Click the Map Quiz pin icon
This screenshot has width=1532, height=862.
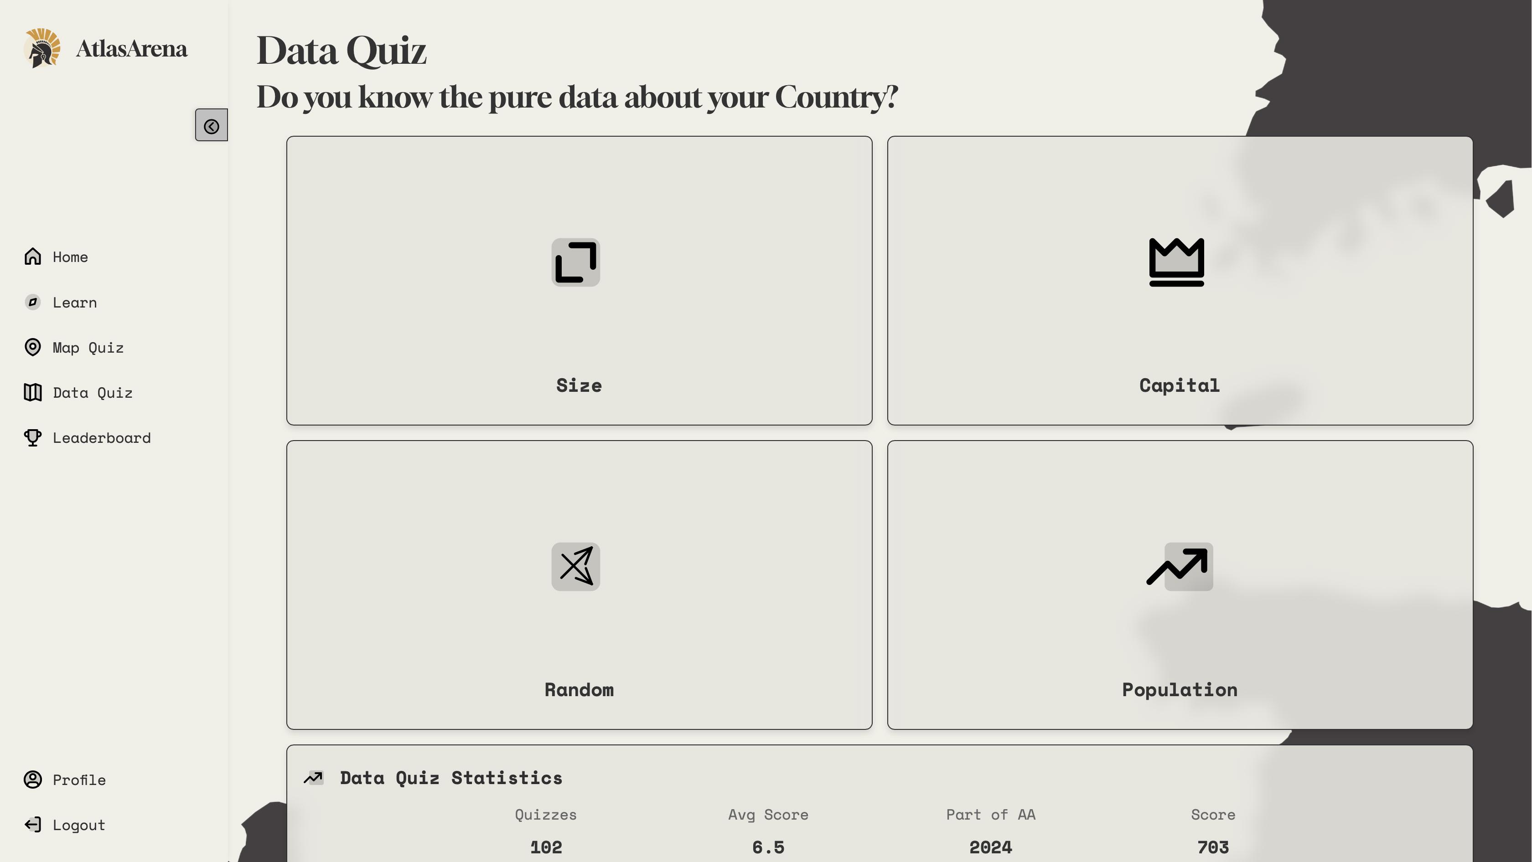[x=33, y=347]
